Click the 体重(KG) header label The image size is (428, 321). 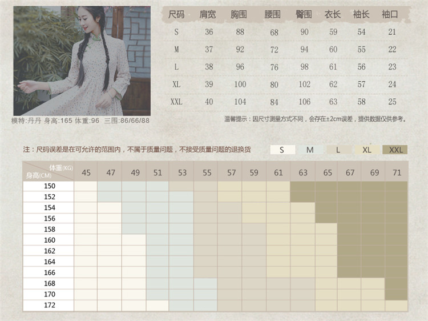pos(61,167)
